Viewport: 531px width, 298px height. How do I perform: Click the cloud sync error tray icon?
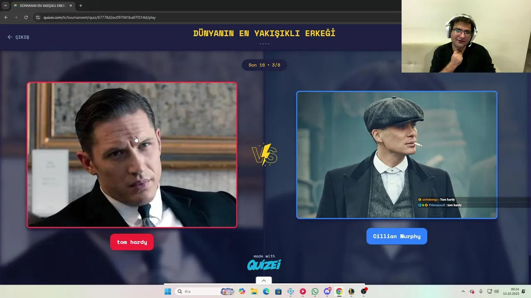pyautogui.click(x=472, y=291)
